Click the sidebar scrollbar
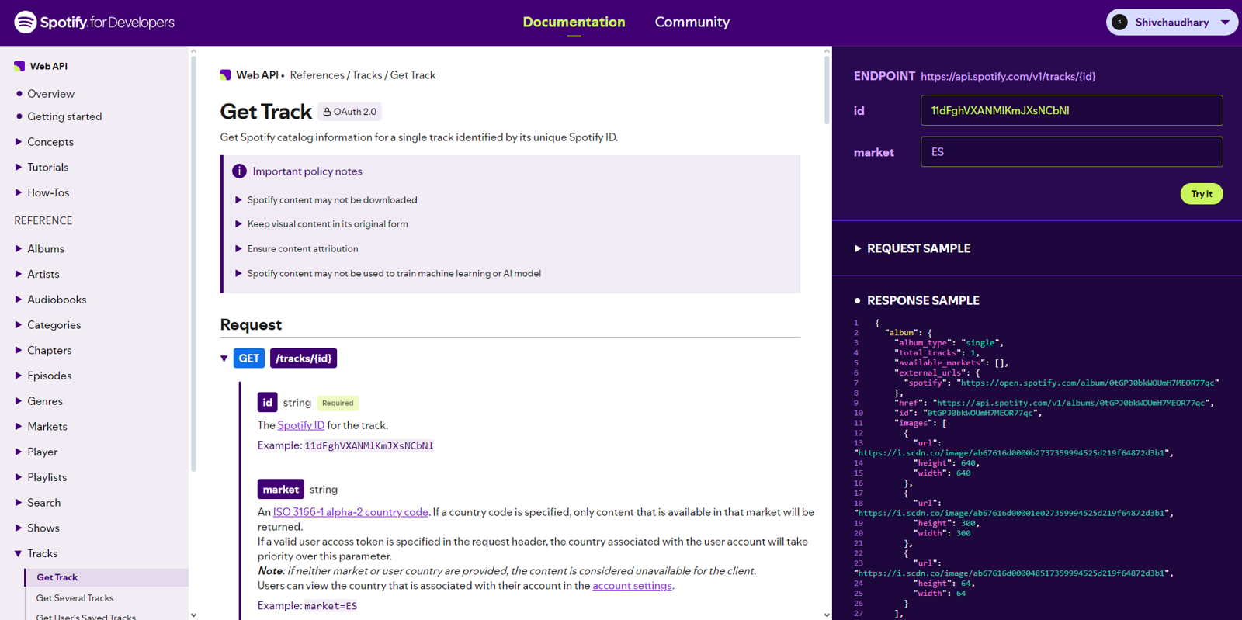 tap(193, 264)
